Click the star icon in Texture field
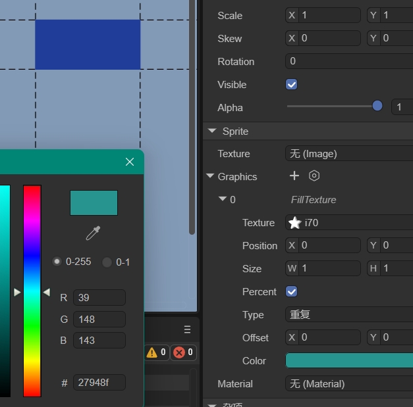This screenshot has width=413, height=407. coord(294,223)
